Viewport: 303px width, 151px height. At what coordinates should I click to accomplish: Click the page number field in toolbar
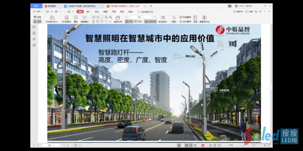point(139,17)
